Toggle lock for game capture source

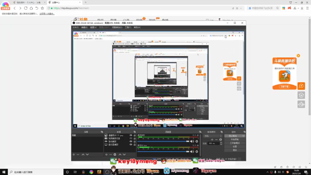tap(135, 141)
